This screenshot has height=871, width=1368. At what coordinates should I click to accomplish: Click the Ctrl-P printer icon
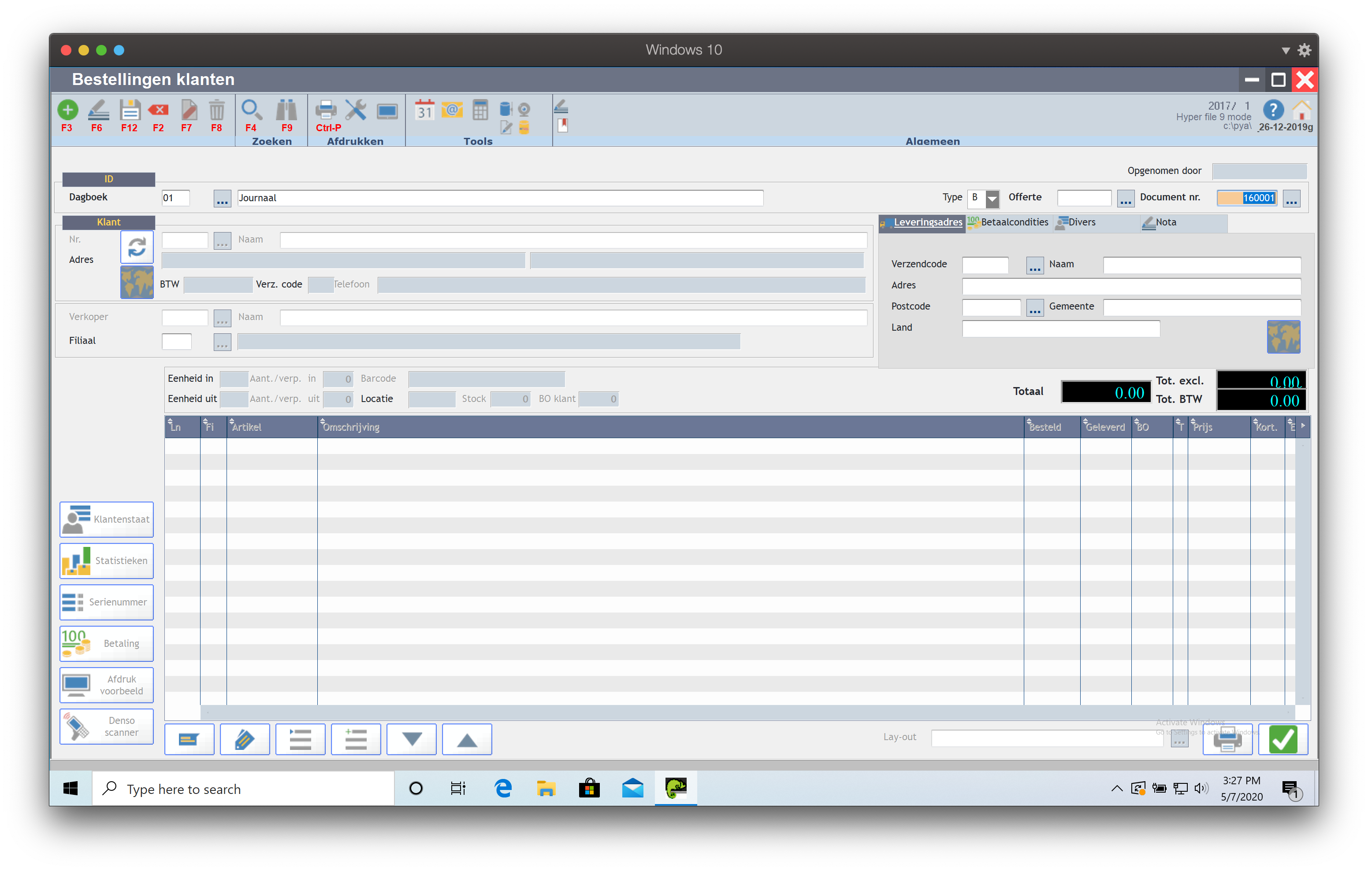pyautogui.click(x=326, y=110)
